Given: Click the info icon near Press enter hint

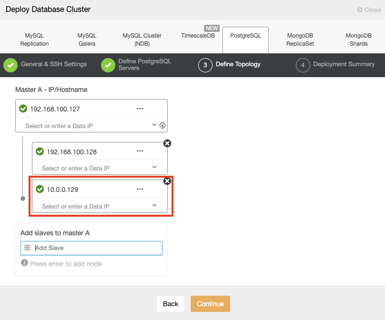Looking at the screenshot, I should tap(25, 263).
